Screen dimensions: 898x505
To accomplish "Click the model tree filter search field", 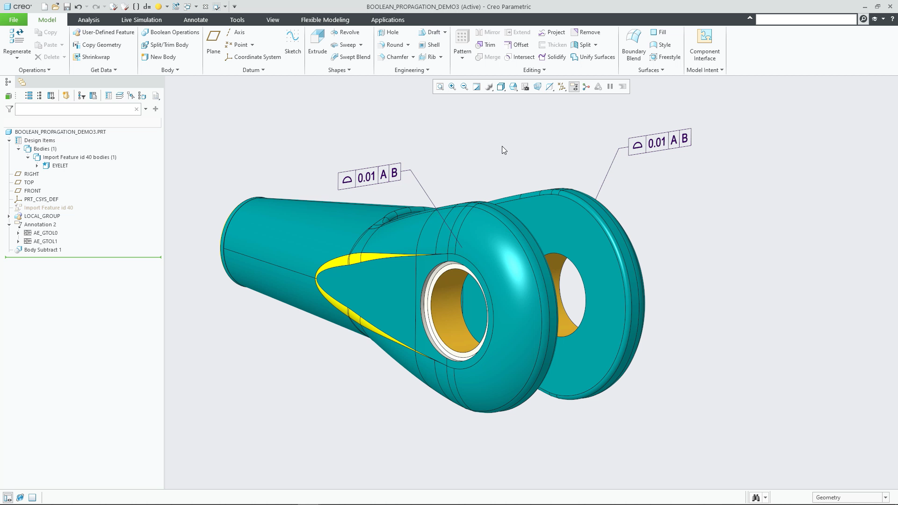I will (x=78, y=109).
